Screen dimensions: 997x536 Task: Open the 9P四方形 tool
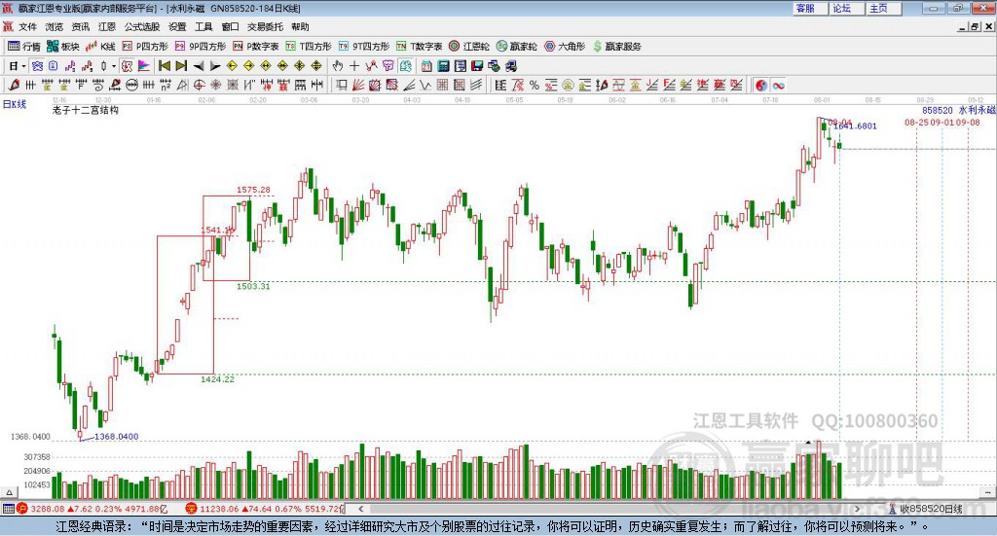pyautogui.click(x=201, y=47)
